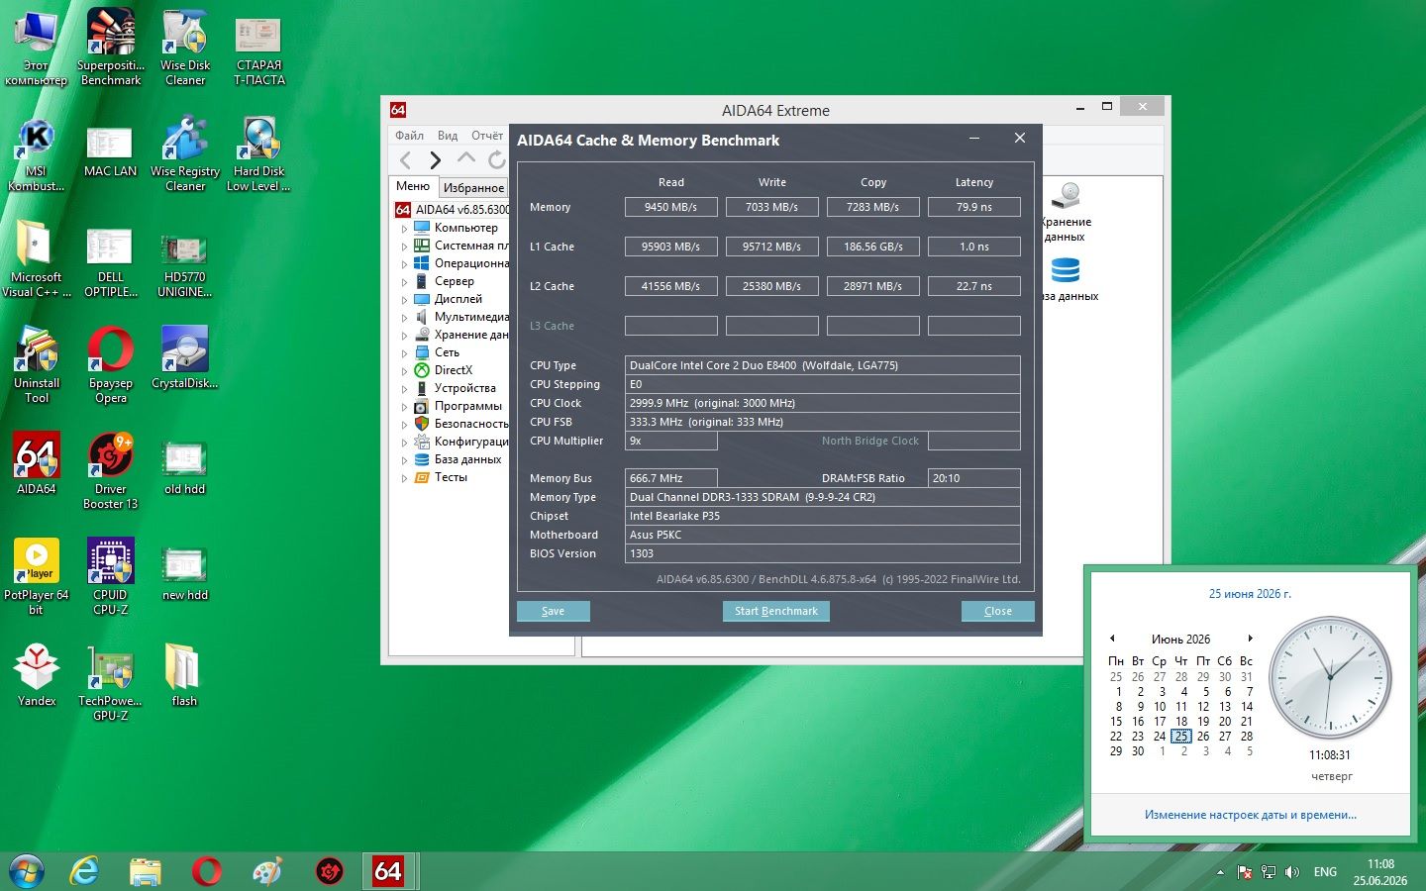1426x891 pixels.
Task: Open the CPUID CPU-Z desktop shortcut
Action: 110,577
